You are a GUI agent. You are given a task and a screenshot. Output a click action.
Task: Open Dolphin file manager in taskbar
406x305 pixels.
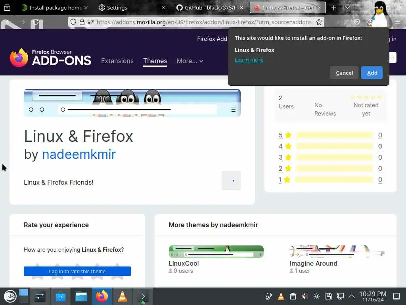click(81, 296)
